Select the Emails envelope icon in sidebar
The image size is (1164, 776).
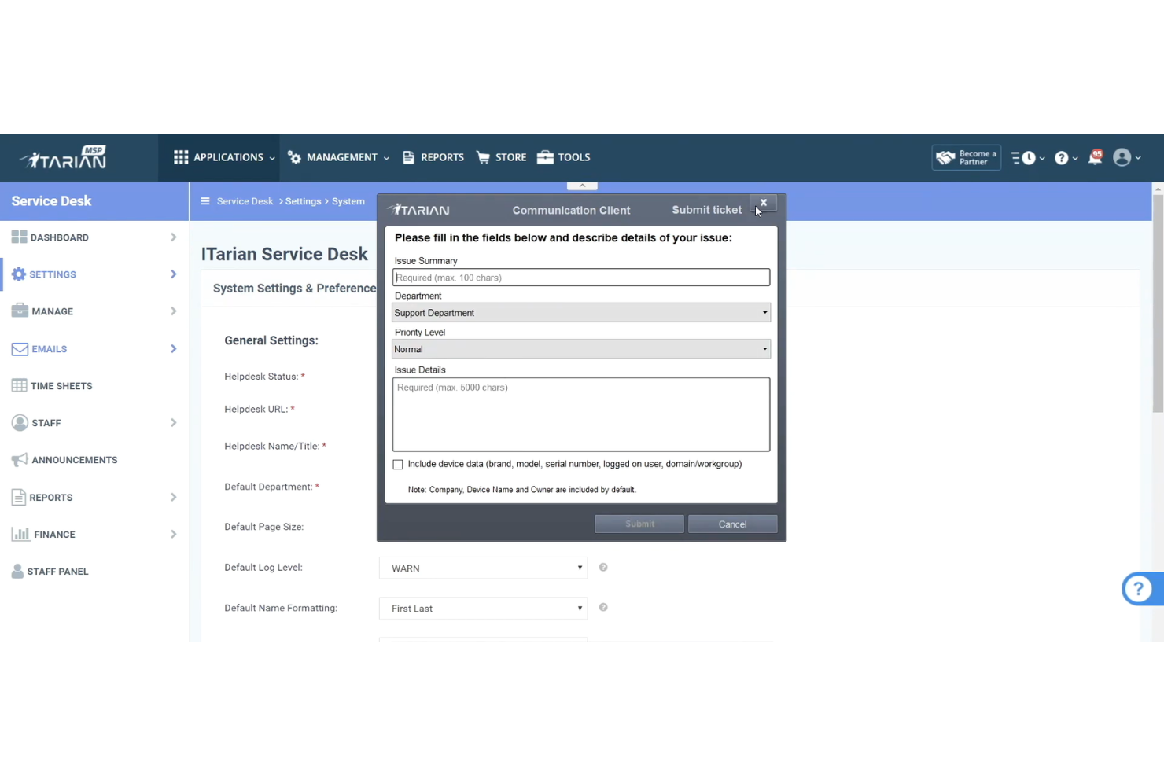pos(19,348)
